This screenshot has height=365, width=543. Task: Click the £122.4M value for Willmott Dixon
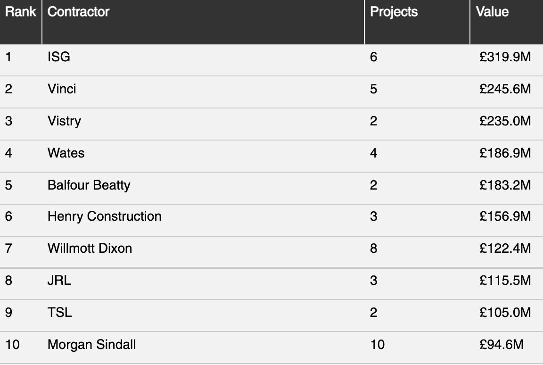tap(505, 249)
